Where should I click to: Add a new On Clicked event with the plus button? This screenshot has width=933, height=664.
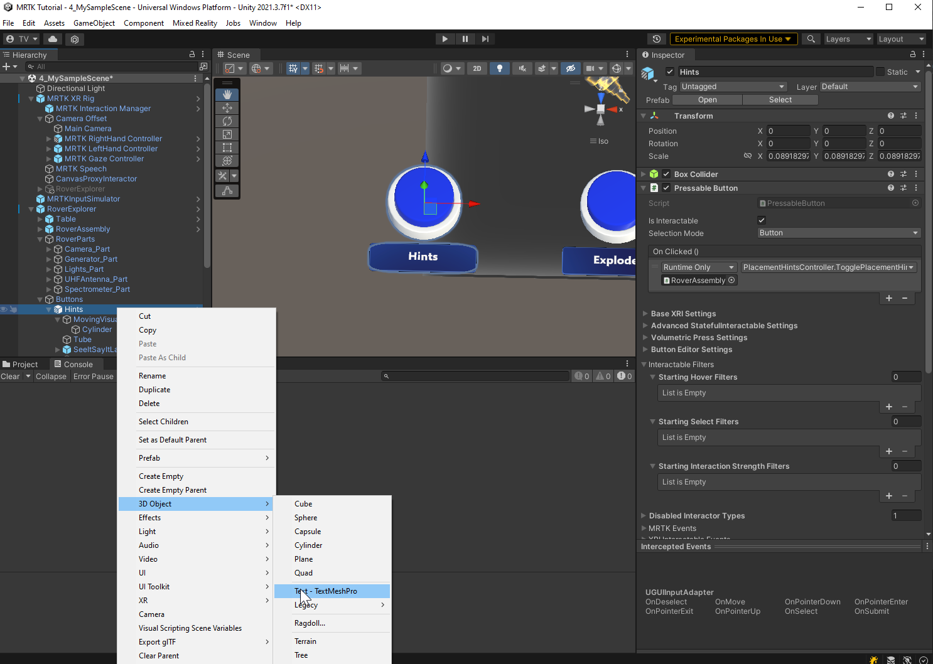(888, 298)
